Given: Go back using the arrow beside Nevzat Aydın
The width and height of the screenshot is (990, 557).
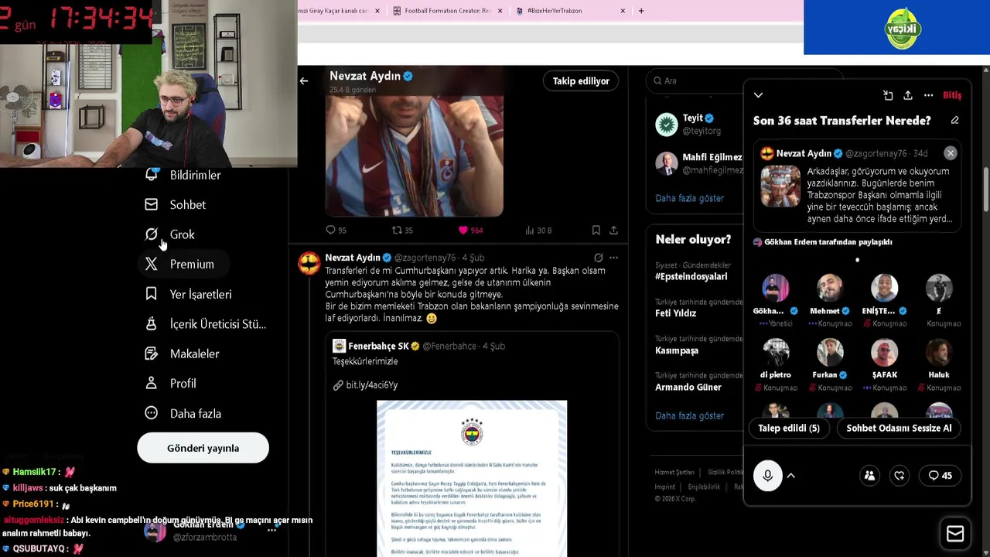Looking at the screenshot, I should tap(304, 80).
